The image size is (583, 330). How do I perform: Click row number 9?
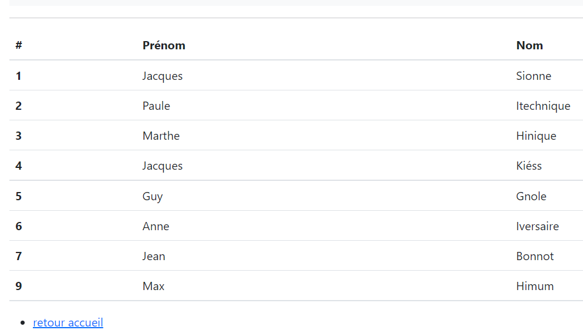[19, 286]
